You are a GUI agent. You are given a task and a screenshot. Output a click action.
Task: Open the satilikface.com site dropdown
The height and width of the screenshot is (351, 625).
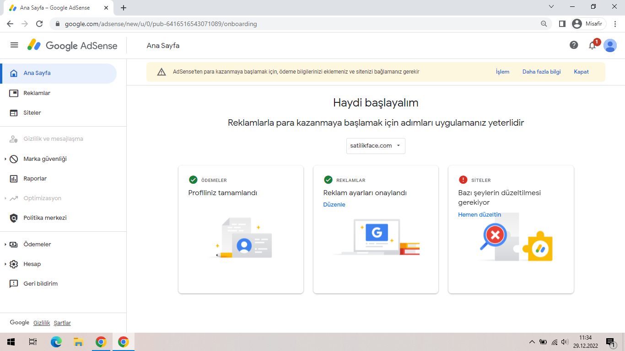(376, 146)
